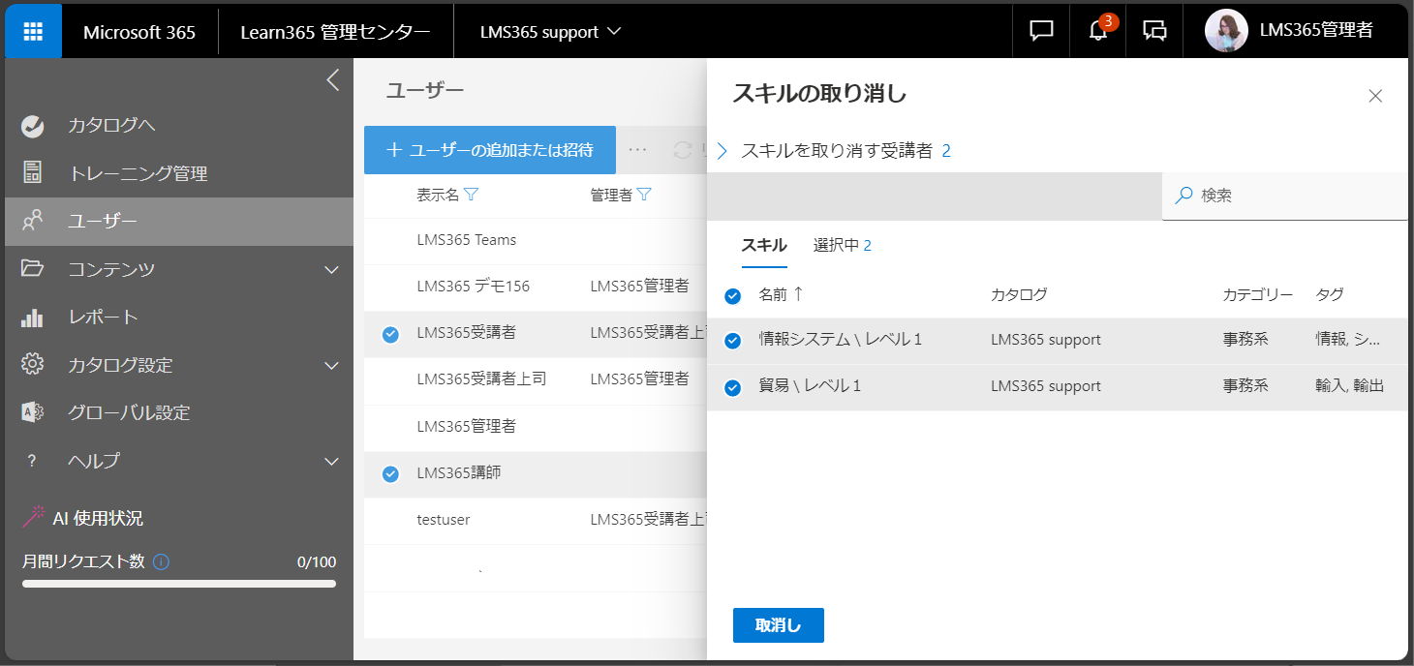Click the 0/100 request count value

pos(317,561)
